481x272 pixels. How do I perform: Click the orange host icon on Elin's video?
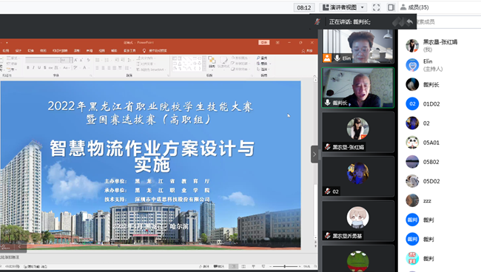[327, 58]
